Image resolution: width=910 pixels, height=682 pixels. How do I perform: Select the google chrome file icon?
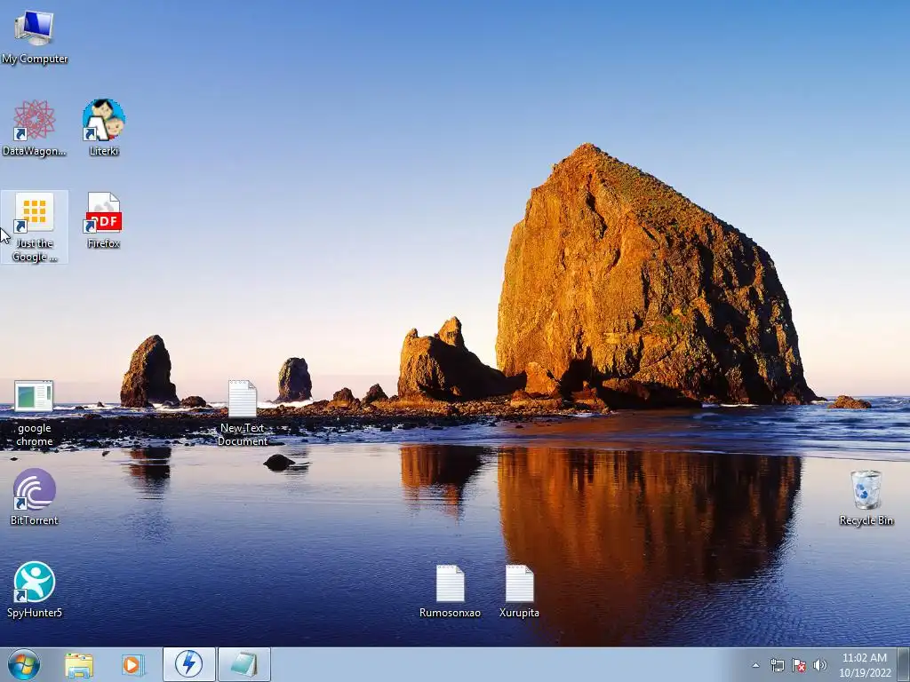tap(34, 413)
